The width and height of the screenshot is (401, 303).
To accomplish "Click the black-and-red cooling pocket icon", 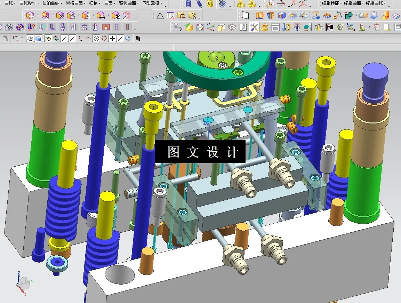I will [329, 27].
